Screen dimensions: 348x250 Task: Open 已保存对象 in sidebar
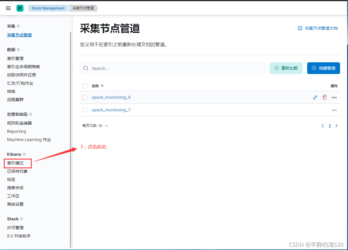[x=17, y=172]
